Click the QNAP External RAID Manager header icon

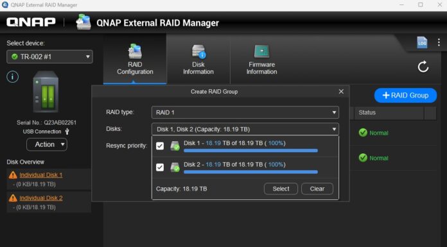coord(83,22)
